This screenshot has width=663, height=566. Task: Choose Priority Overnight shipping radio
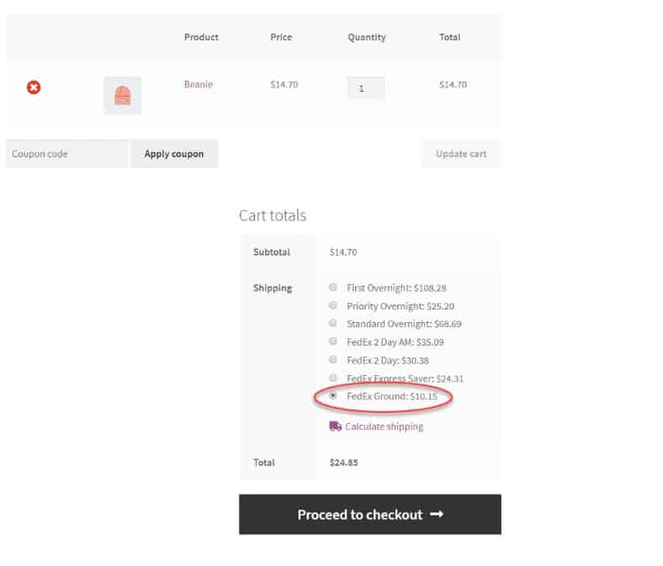[333, 305]
